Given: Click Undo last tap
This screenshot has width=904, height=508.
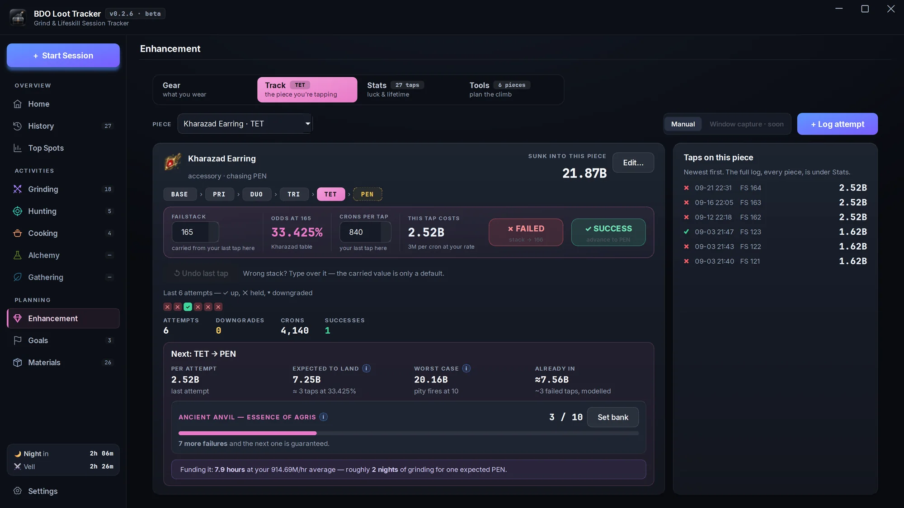Looking at the screenshot, I should tap(201, 274).
